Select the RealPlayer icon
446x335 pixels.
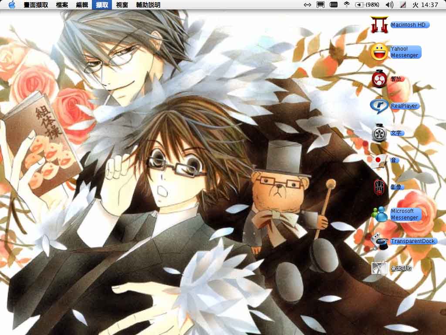pos(379,106)
